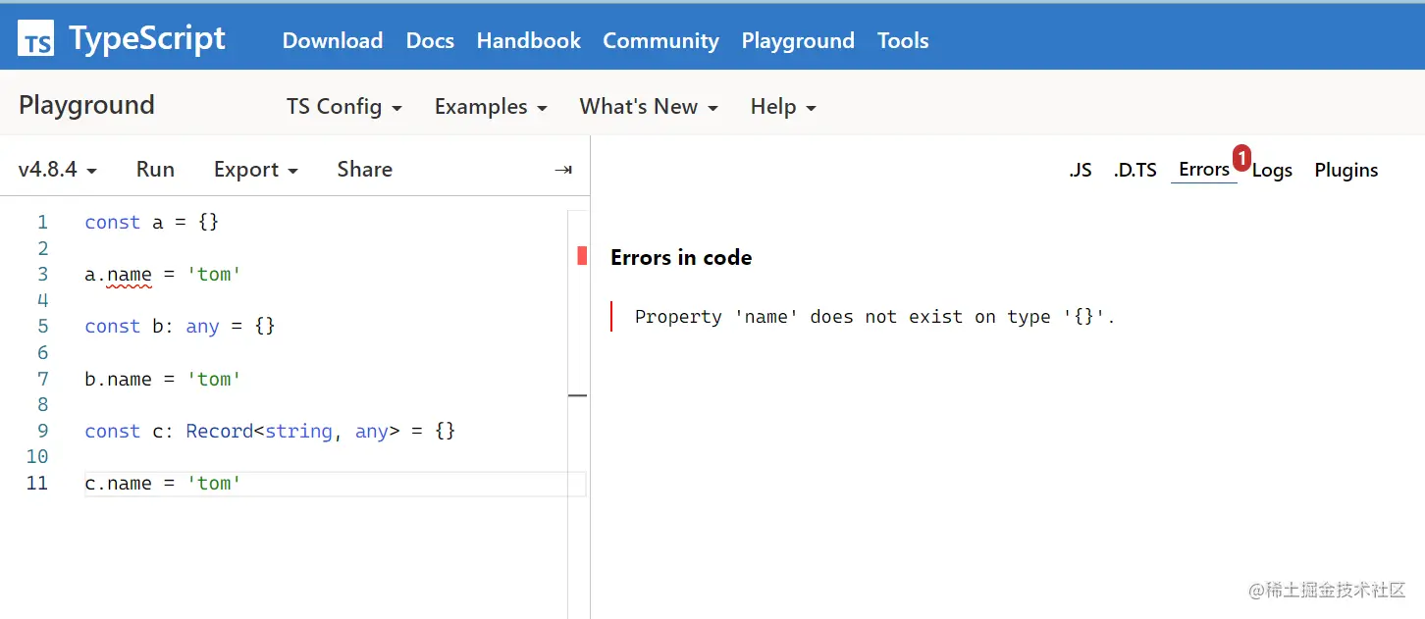Go to the Download page link
This screenshot has height=619, width=1425.
pyautogui.click(x=333, y=41)
